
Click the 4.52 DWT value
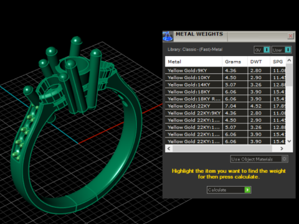click(256, 106)
